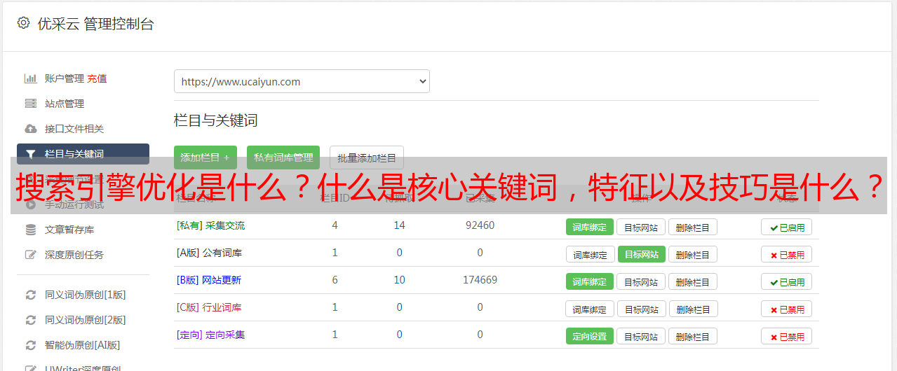Click 目标网站 in the 定向采集 row
The image size is (897, 371).
coord(641,336)
